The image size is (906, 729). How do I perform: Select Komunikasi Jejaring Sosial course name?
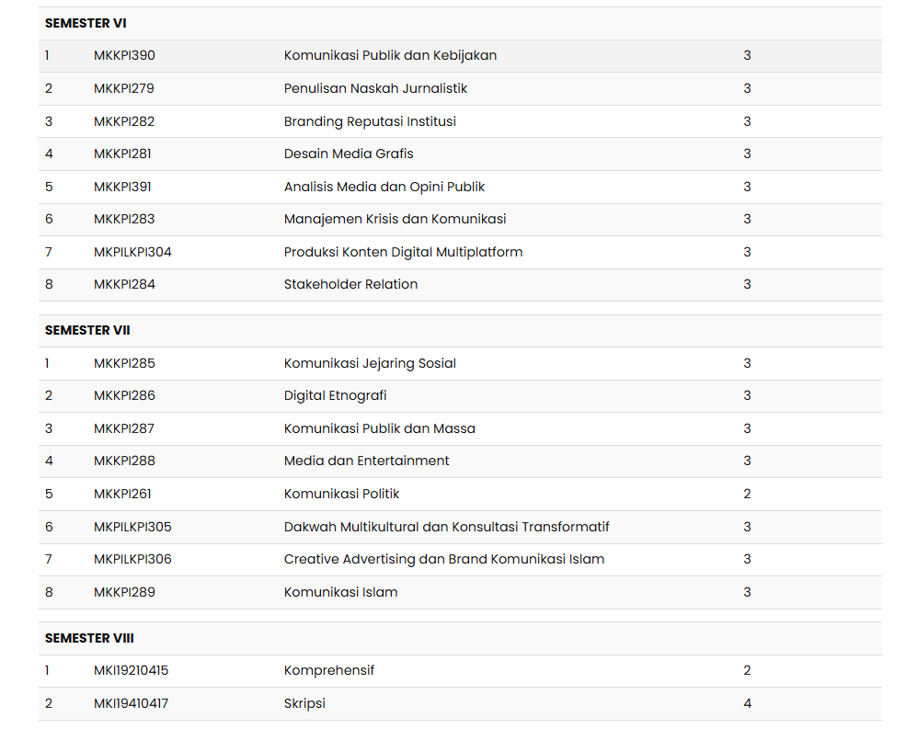coord(370,363)
